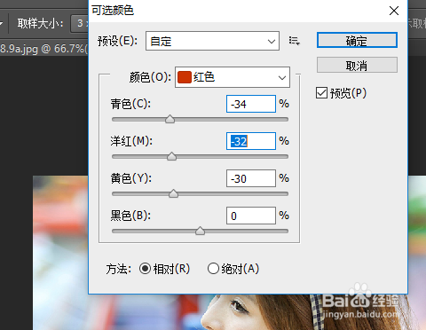Click the 黑色 value field showing 0
426x330 pixels.
click(x=251, y=216)
